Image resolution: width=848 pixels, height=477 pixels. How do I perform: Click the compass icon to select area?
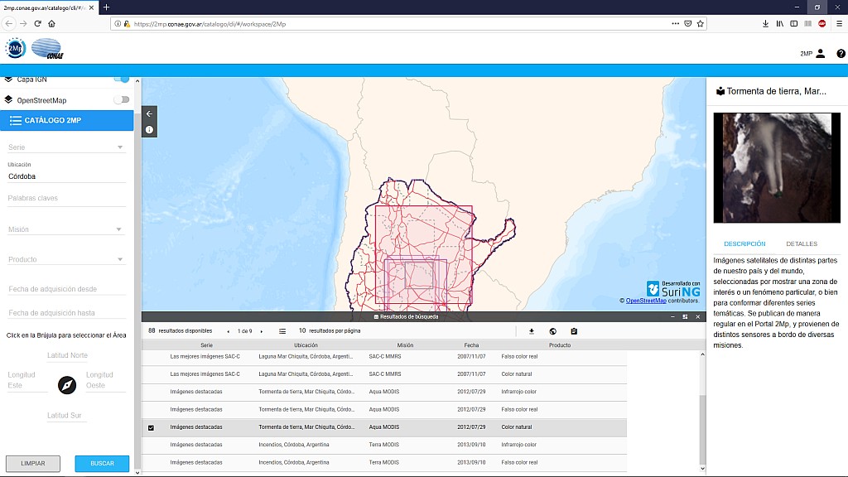click(x=67, y=385)
